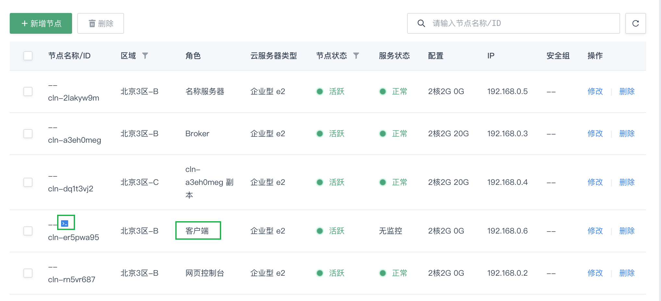The height and width of the screenshot is (301, 661).
Task: Select the checkbox for node cln-dq1t3vj2
Action: (28, 182)
